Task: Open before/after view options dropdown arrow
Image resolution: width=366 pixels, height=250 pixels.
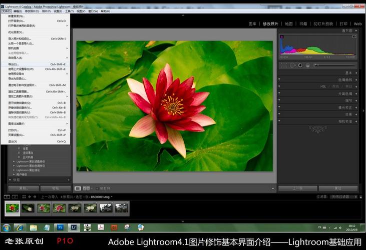Action: pyautogui.click(x=92, y=188)
